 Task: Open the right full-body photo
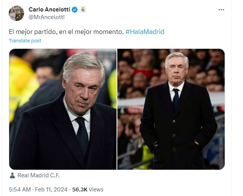pyautogui.click(x=171, y=109)
